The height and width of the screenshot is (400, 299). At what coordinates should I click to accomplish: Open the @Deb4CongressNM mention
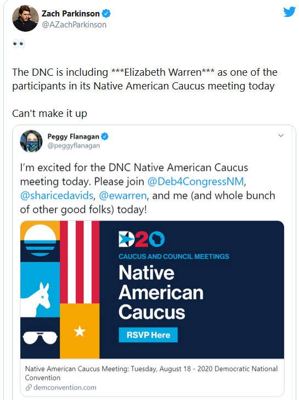pyautogui.click(x=196, y=182)
